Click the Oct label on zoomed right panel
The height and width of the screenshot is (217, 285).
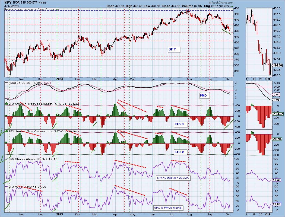point(268,79)
